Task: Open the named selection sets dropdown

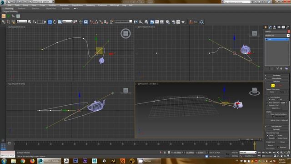Action: pyautogui.click(x=123, y=21)
